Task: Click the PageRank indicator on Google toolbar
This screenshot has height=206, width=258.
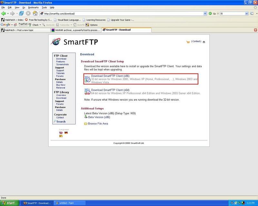Action: pos(23,24)
